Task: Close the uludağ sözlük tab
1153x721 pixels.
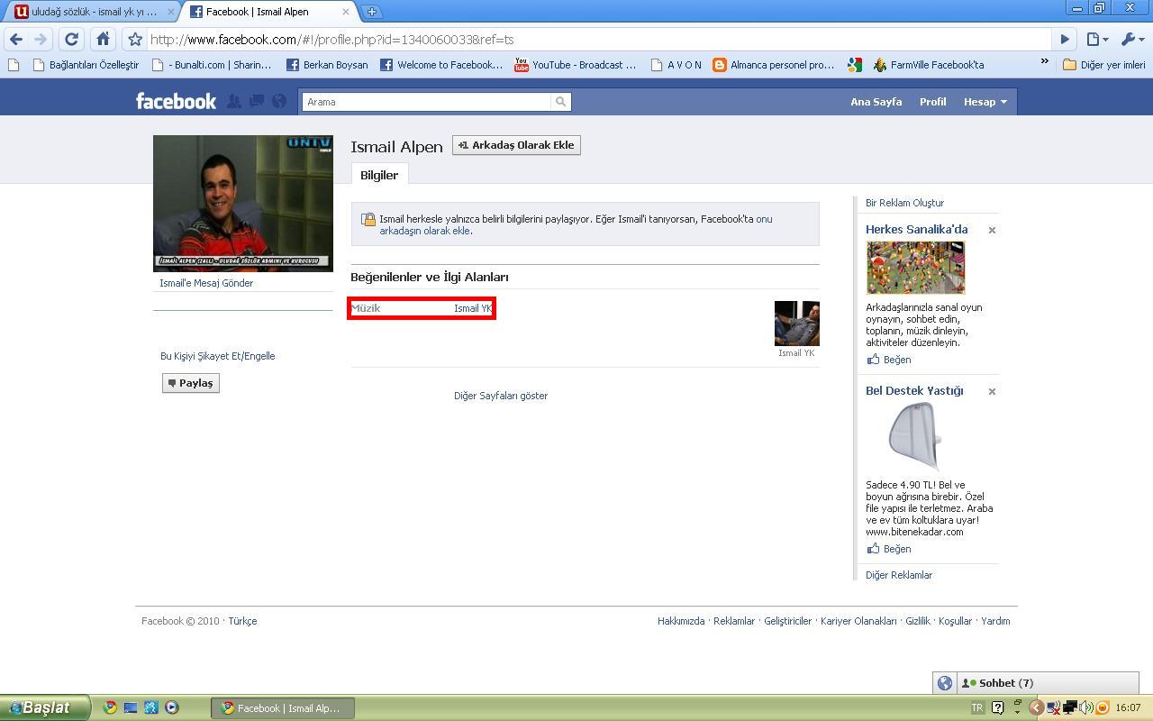Action: point(170,12)
